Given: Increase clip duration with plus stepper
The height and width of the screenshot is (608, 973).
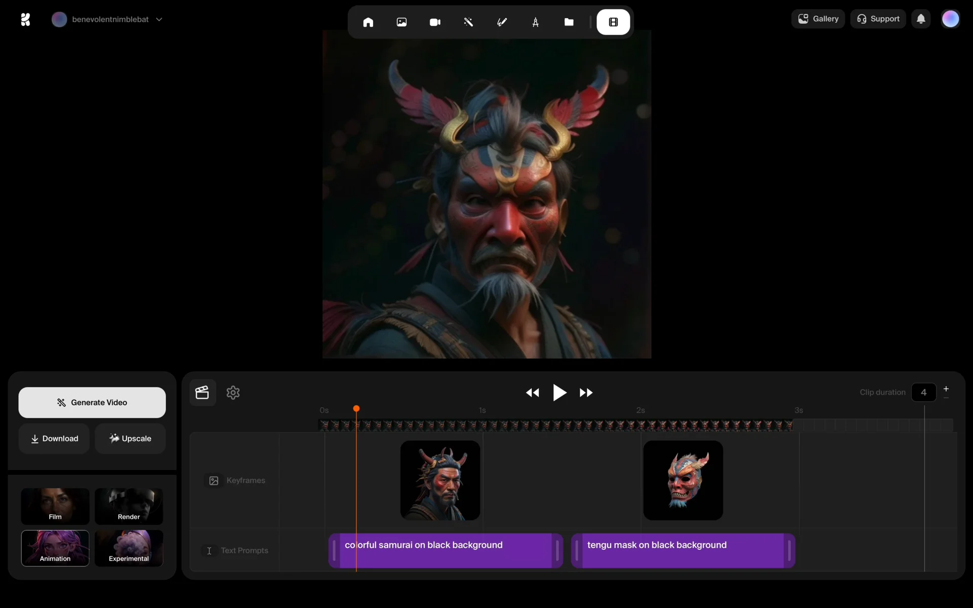Looking at the screenshot, I should pos(946,389).
